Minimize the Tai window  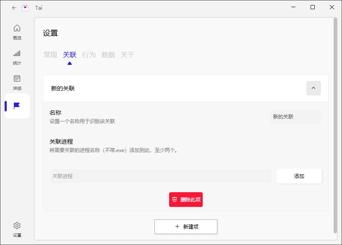coord(293,7)
